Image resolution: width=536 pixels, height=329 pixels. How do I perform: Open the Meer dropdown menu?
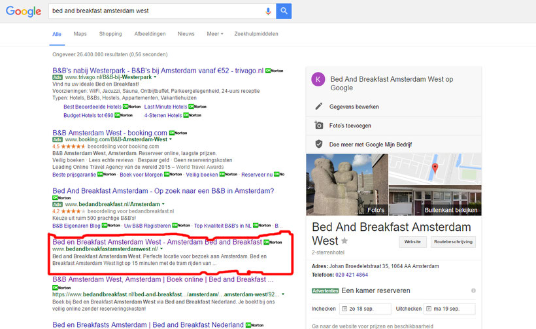(214, 34)
